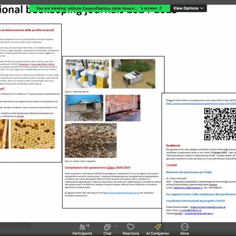
Task: Click Robert Brodschneider's email link
Action: click(208, 207)
